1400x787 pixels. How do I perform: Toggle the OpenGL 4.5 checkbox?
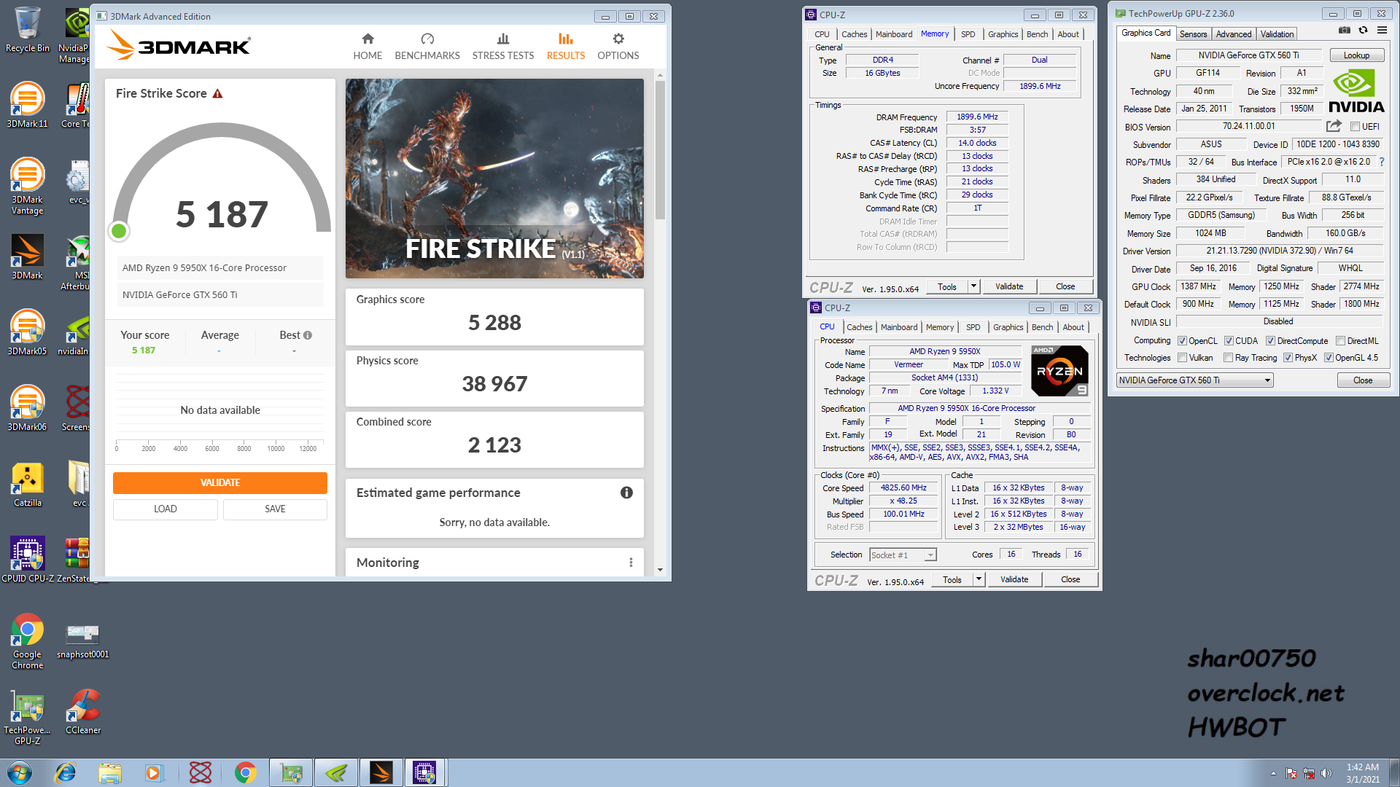pos(1329,358)
